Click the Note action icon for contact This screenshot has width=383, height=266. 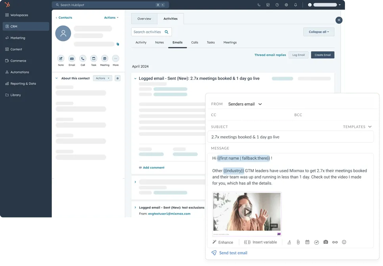[61, 58]
